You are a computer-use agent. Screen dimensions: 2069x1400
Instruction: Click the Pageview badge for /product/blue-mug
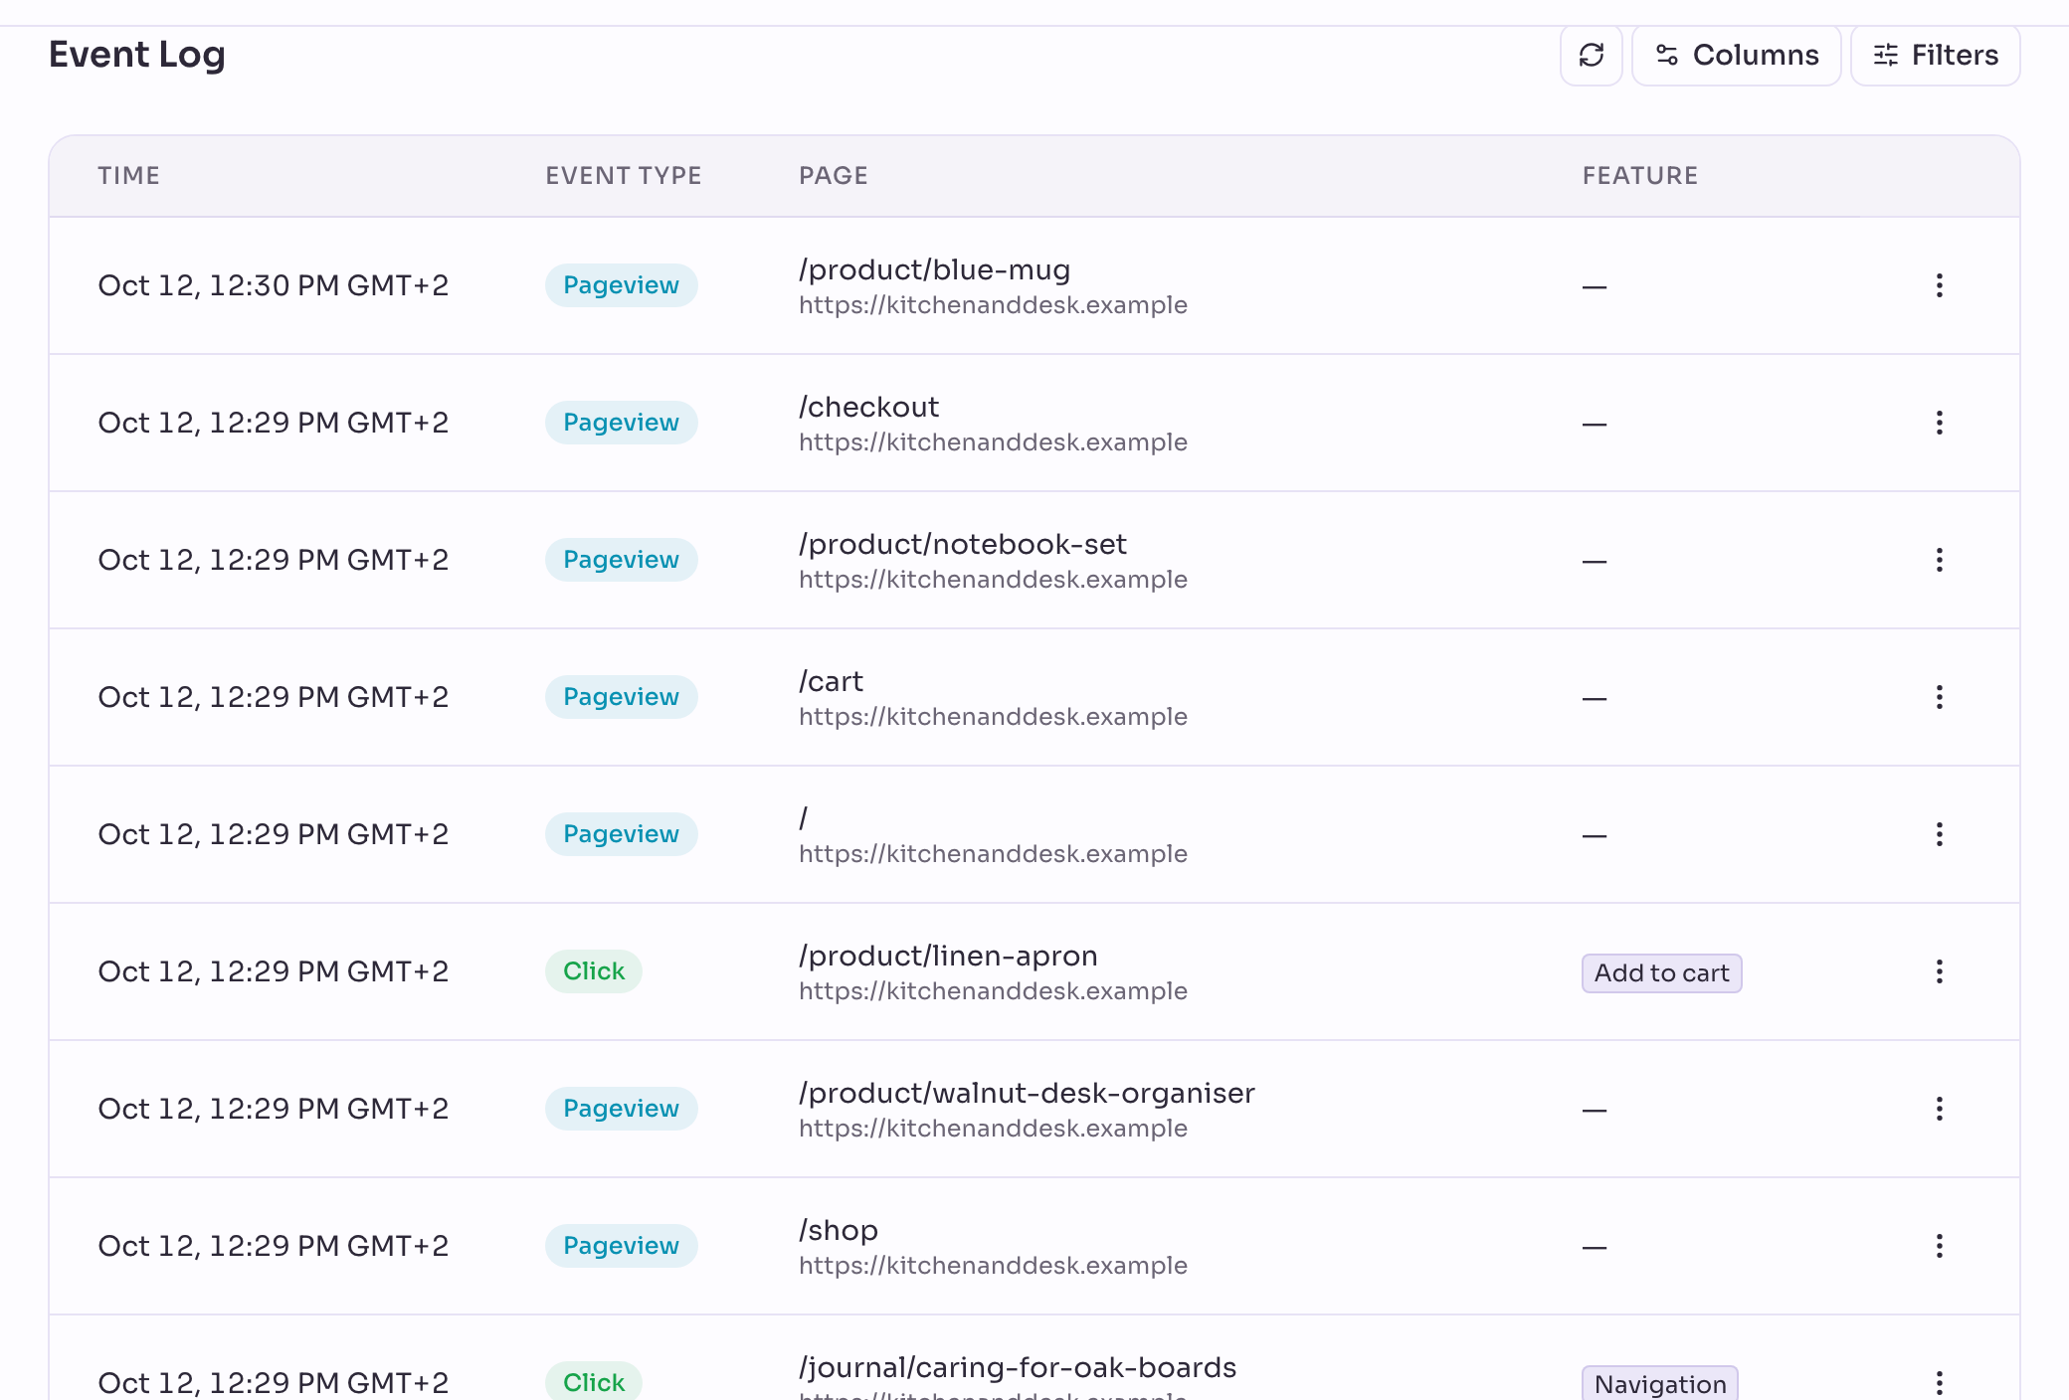tap(621, 285)
